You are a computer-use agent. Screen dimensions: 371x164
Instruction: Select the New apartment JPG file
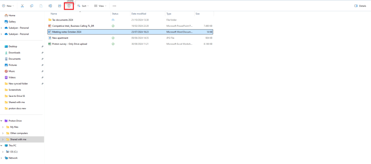click(130, 38)
